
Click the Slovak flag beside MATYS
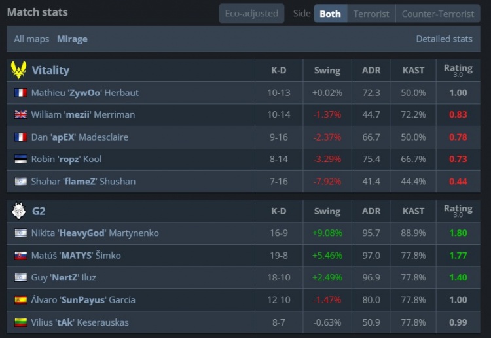(20, 256)
